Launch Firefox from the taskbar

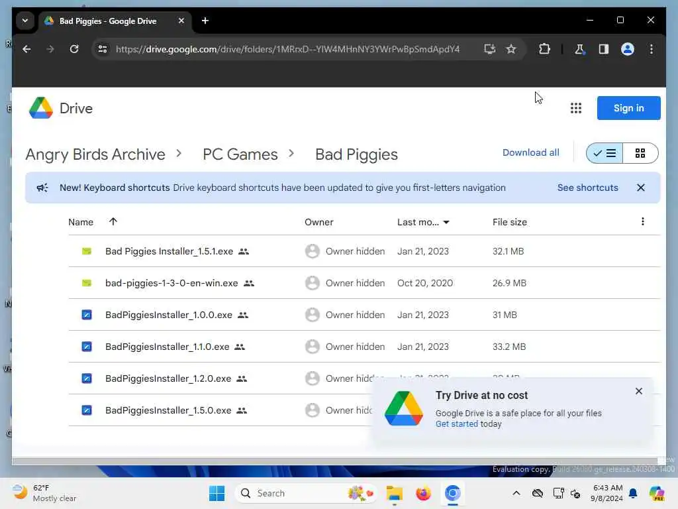(x=423, y=493)
